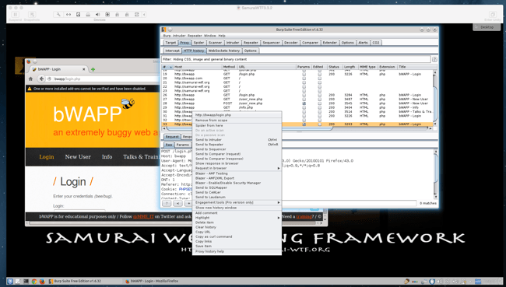Open the terminal icon in the taskbar

26,282
